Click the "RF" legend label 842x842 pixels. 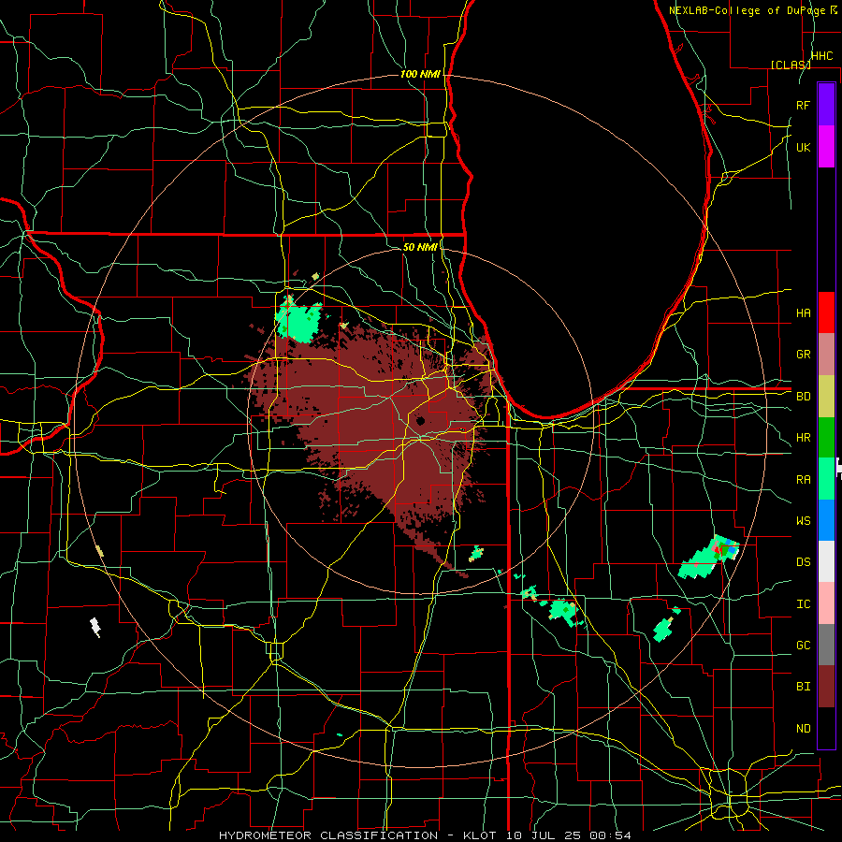click(803, 105)
